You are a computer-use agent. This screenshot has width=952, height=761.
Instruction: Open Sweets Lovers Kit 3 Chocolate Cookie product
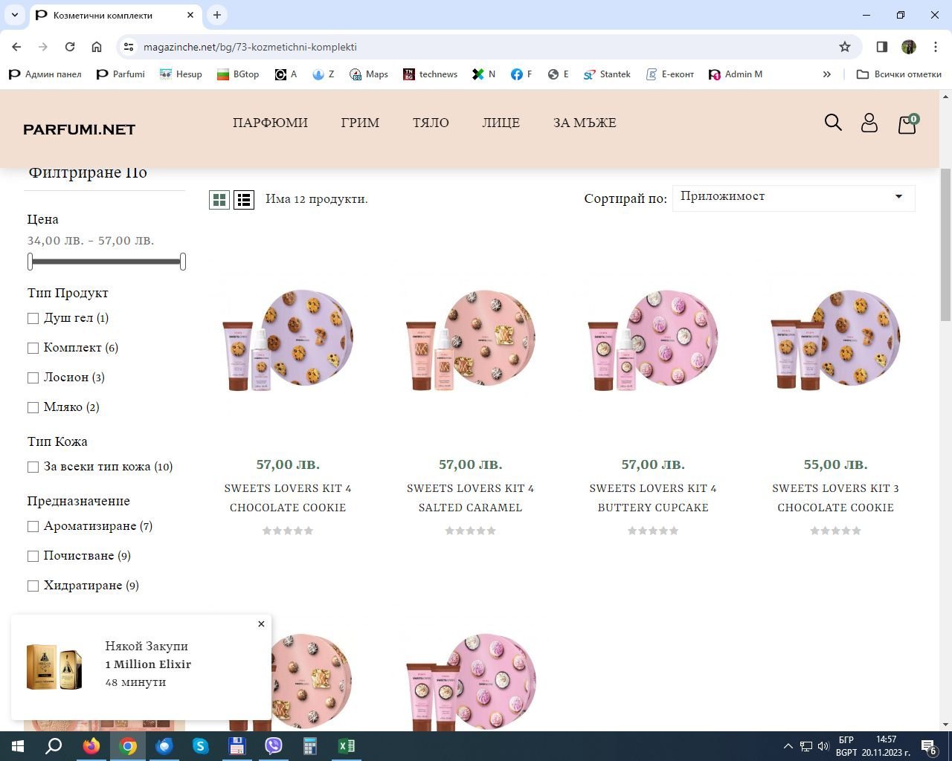tap(835, 498)
